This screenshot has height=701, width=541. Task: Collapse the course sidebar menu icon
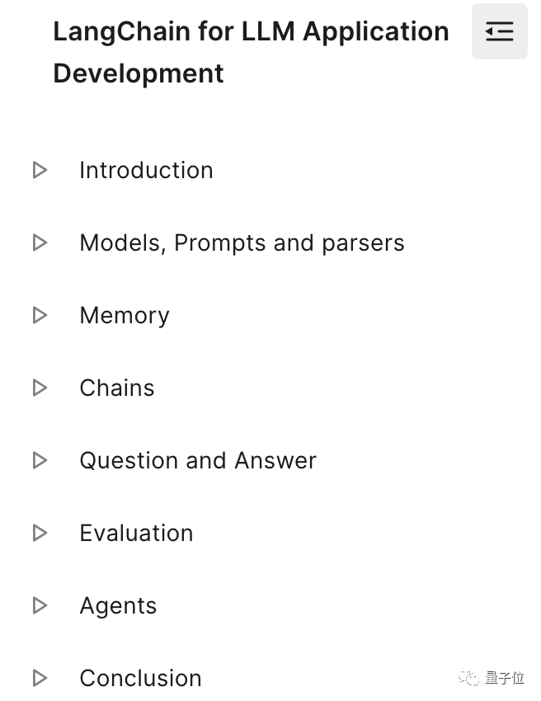[x=499, y=32]
